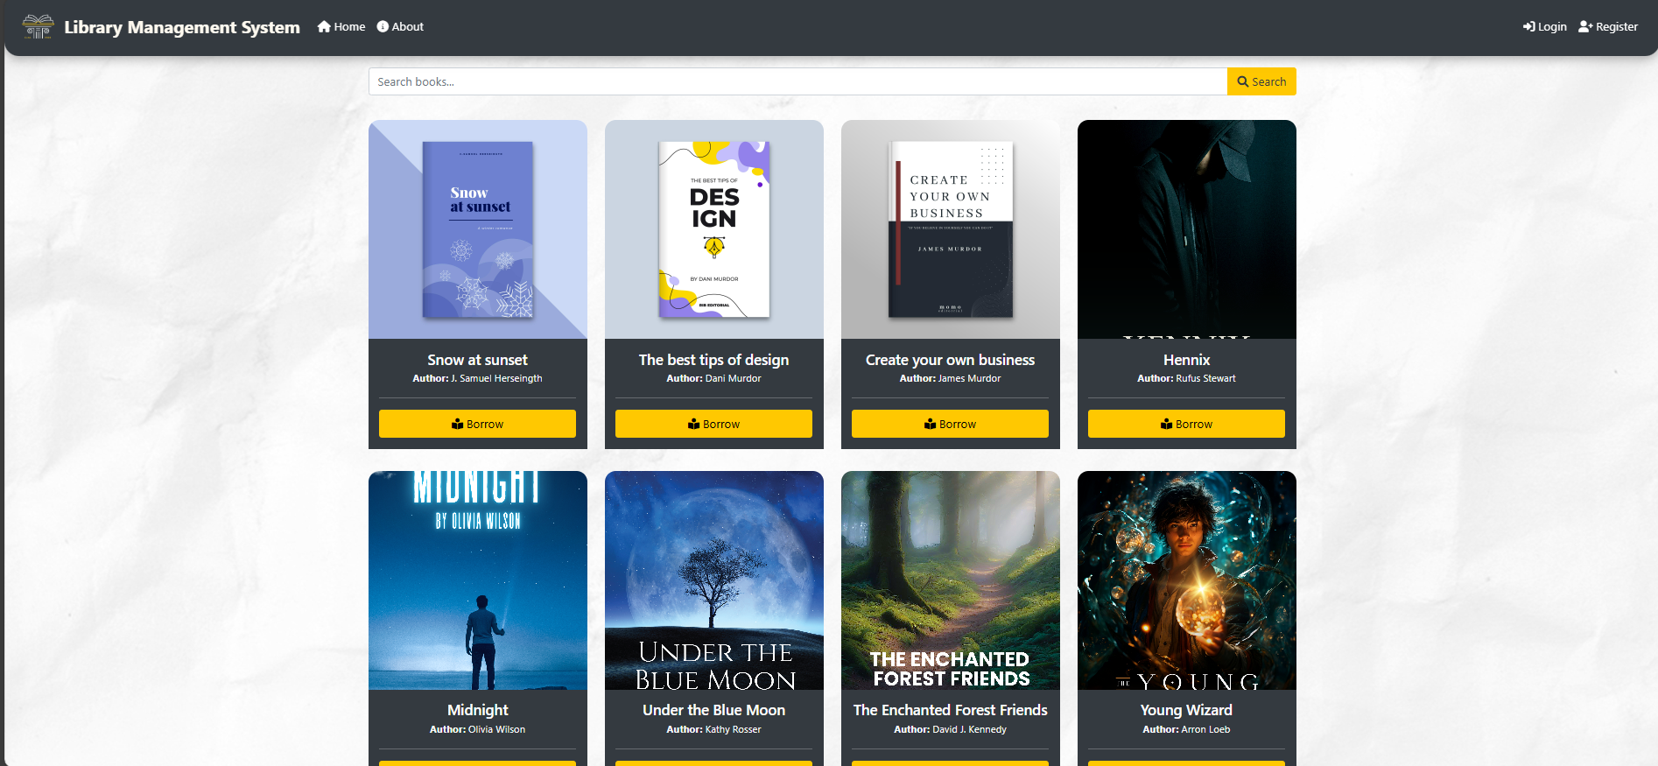Borrow the Snow at sunset book

point(477,424)
